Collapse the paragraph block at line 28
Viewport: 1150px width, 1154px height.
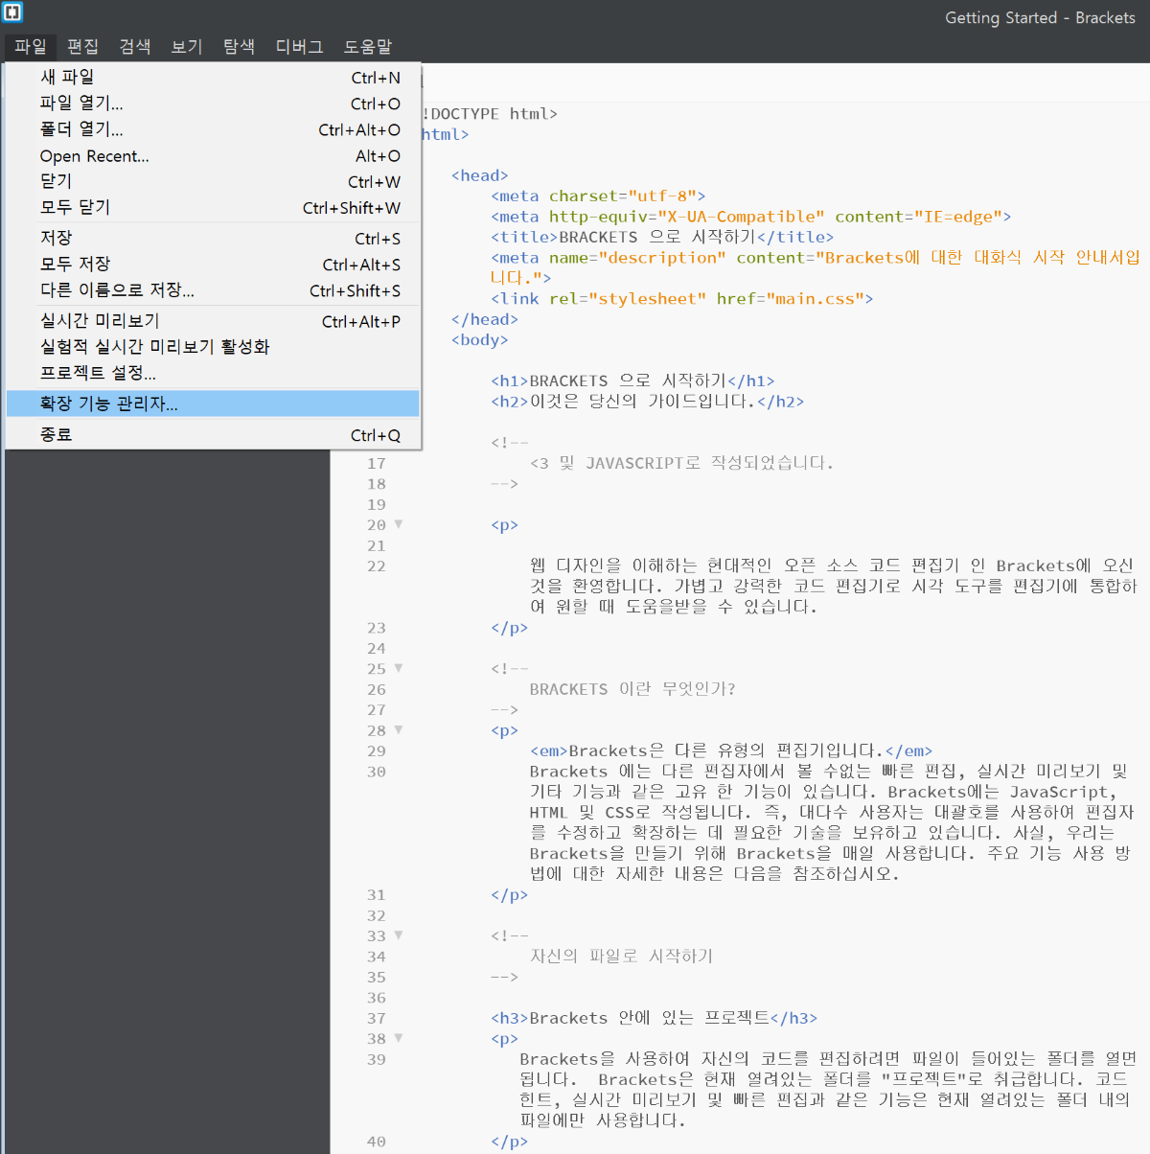pos(398,730)
